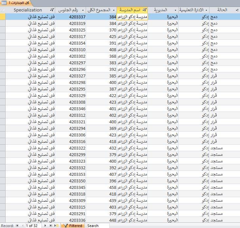Go to previous record button
The image size is (240, 228).
coord(23,226)
